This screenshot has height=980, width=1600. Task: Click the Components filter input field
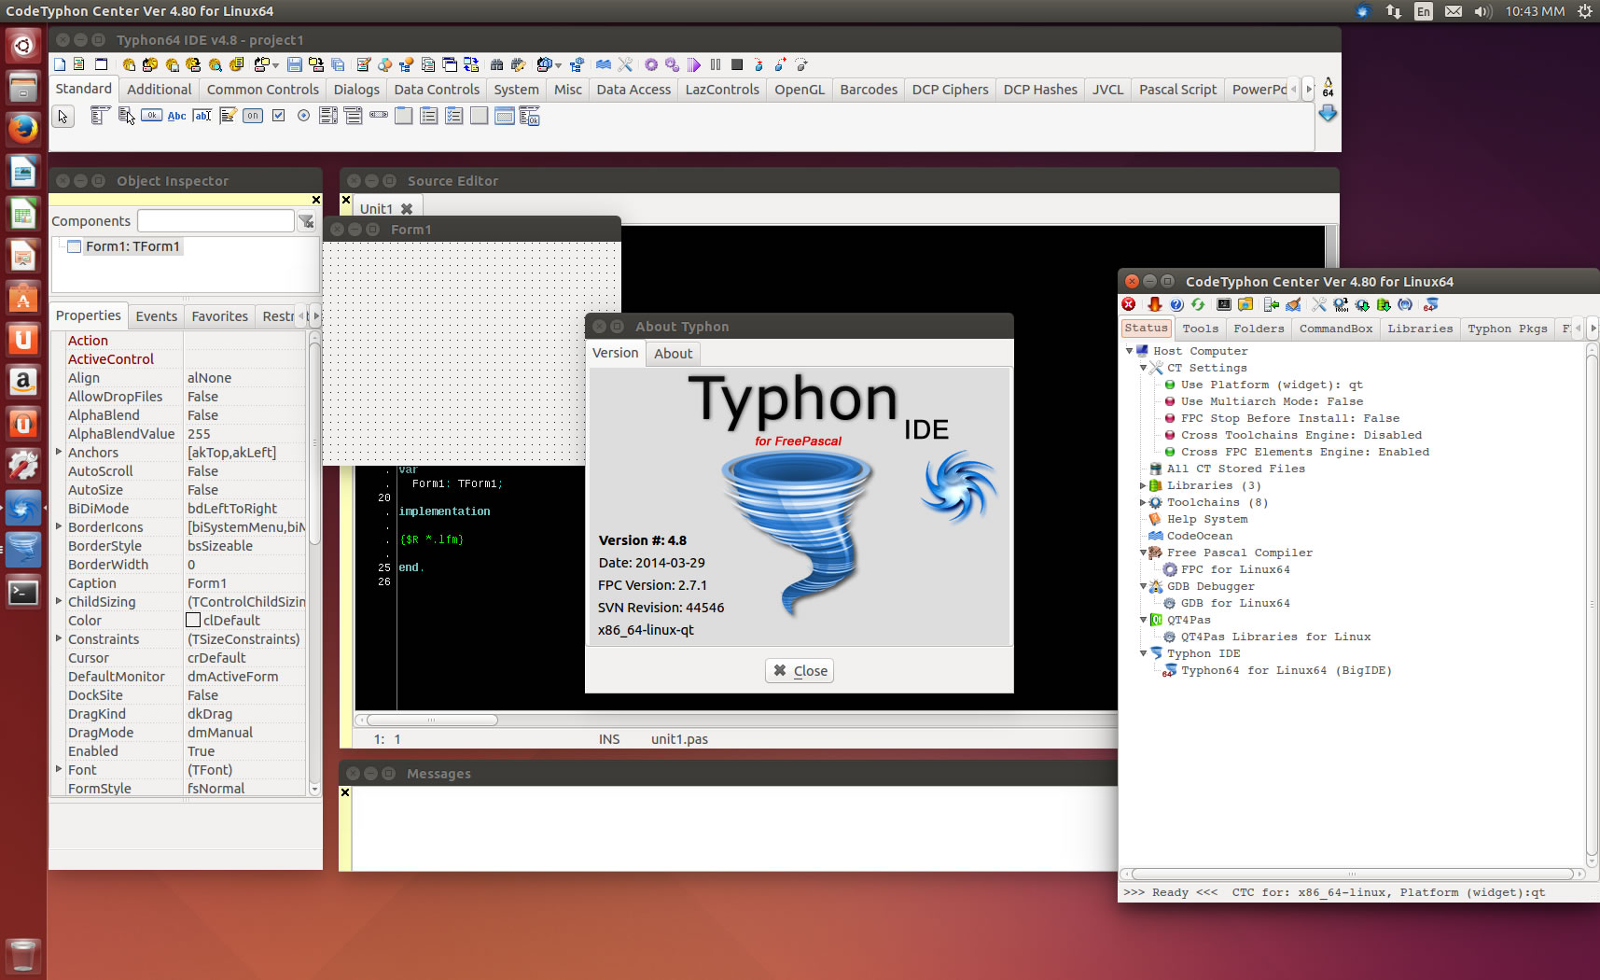[x=216, y=221]
